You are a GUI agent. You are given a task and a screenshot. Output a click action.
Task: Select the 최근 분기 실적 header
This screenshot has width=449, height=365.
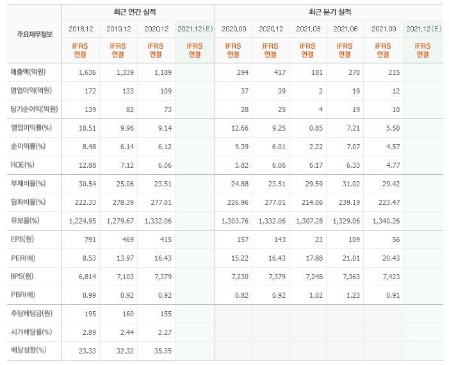pos(330,12)
